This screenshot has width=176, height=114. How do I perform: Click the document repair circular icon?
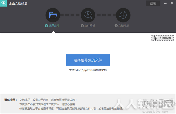(x=123, y=15)
